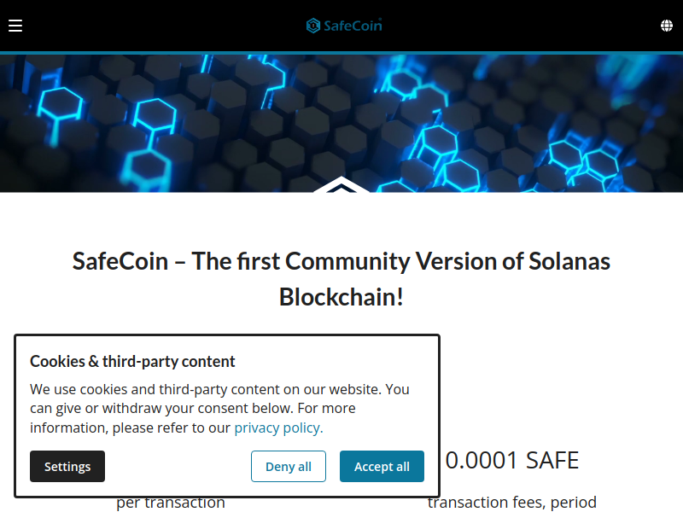Open the hamburger navigation menu

[15, 26]
